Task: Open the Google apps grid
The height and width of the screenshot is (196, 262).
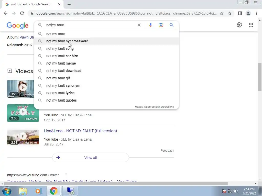Action: tap(251, 25)
